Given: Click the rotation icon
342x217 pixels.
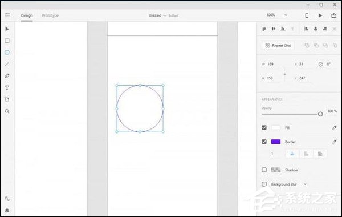Looking at the screenshot, I should click(x=320, y=65).
